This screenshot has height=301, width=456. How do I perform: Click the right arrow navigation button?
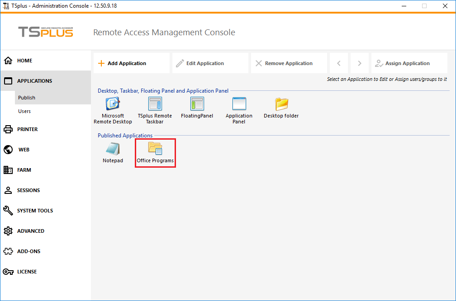[x=360, y=63]
